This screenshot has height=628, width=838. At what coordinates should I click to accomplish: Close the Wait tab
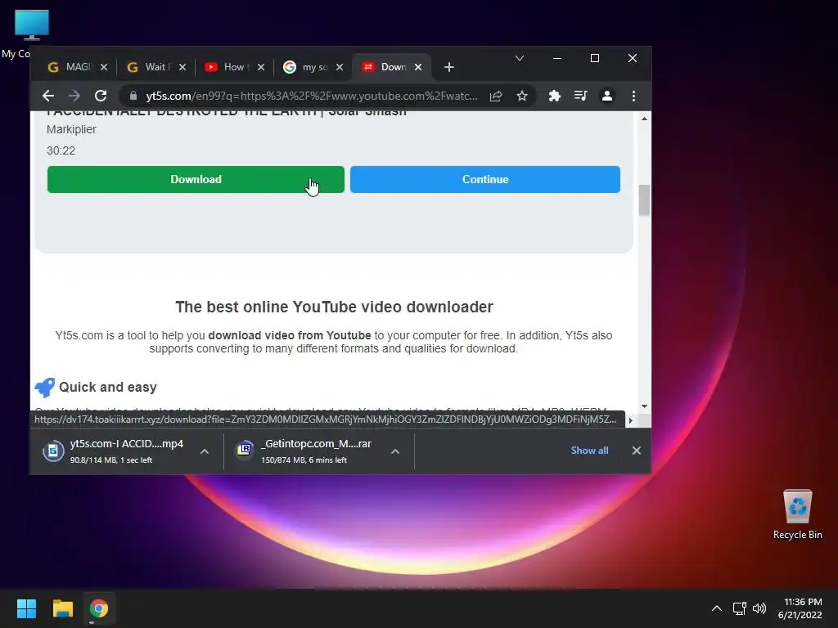click(182, 67)
